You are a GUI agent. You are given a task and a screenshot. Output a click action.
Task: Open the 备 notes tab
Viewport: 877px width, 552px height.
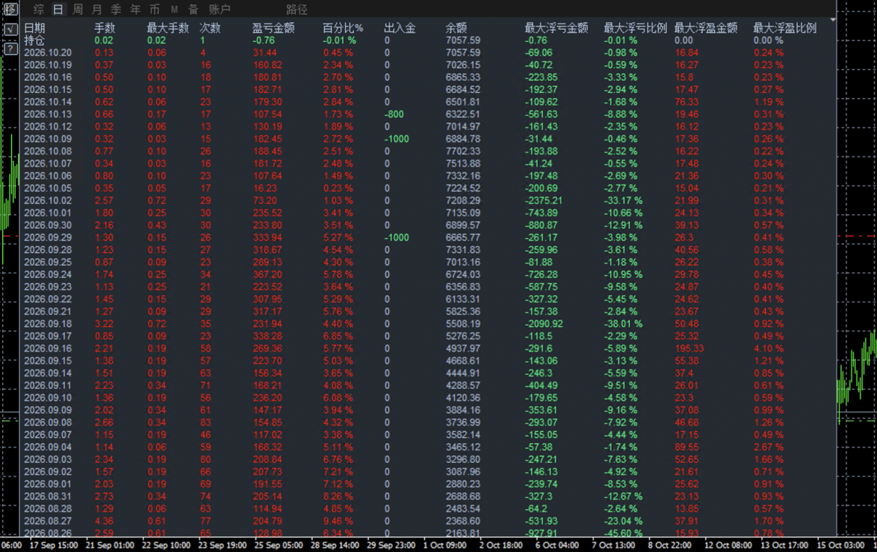[x=193, y=10]
